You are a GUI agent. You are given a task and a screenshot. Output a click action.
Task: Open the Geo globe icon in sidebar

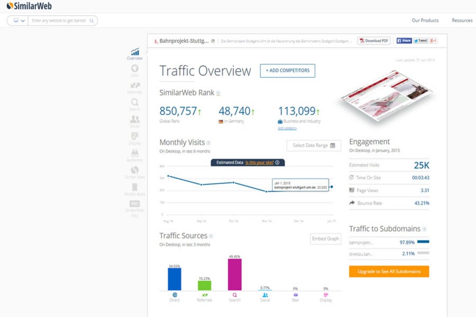[135, 69]
